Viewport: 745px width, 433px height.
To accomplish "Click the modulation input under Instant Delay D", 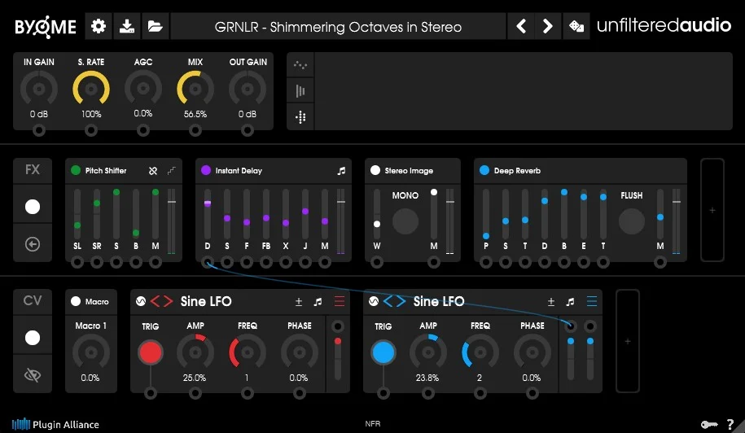I will point(208,262).
